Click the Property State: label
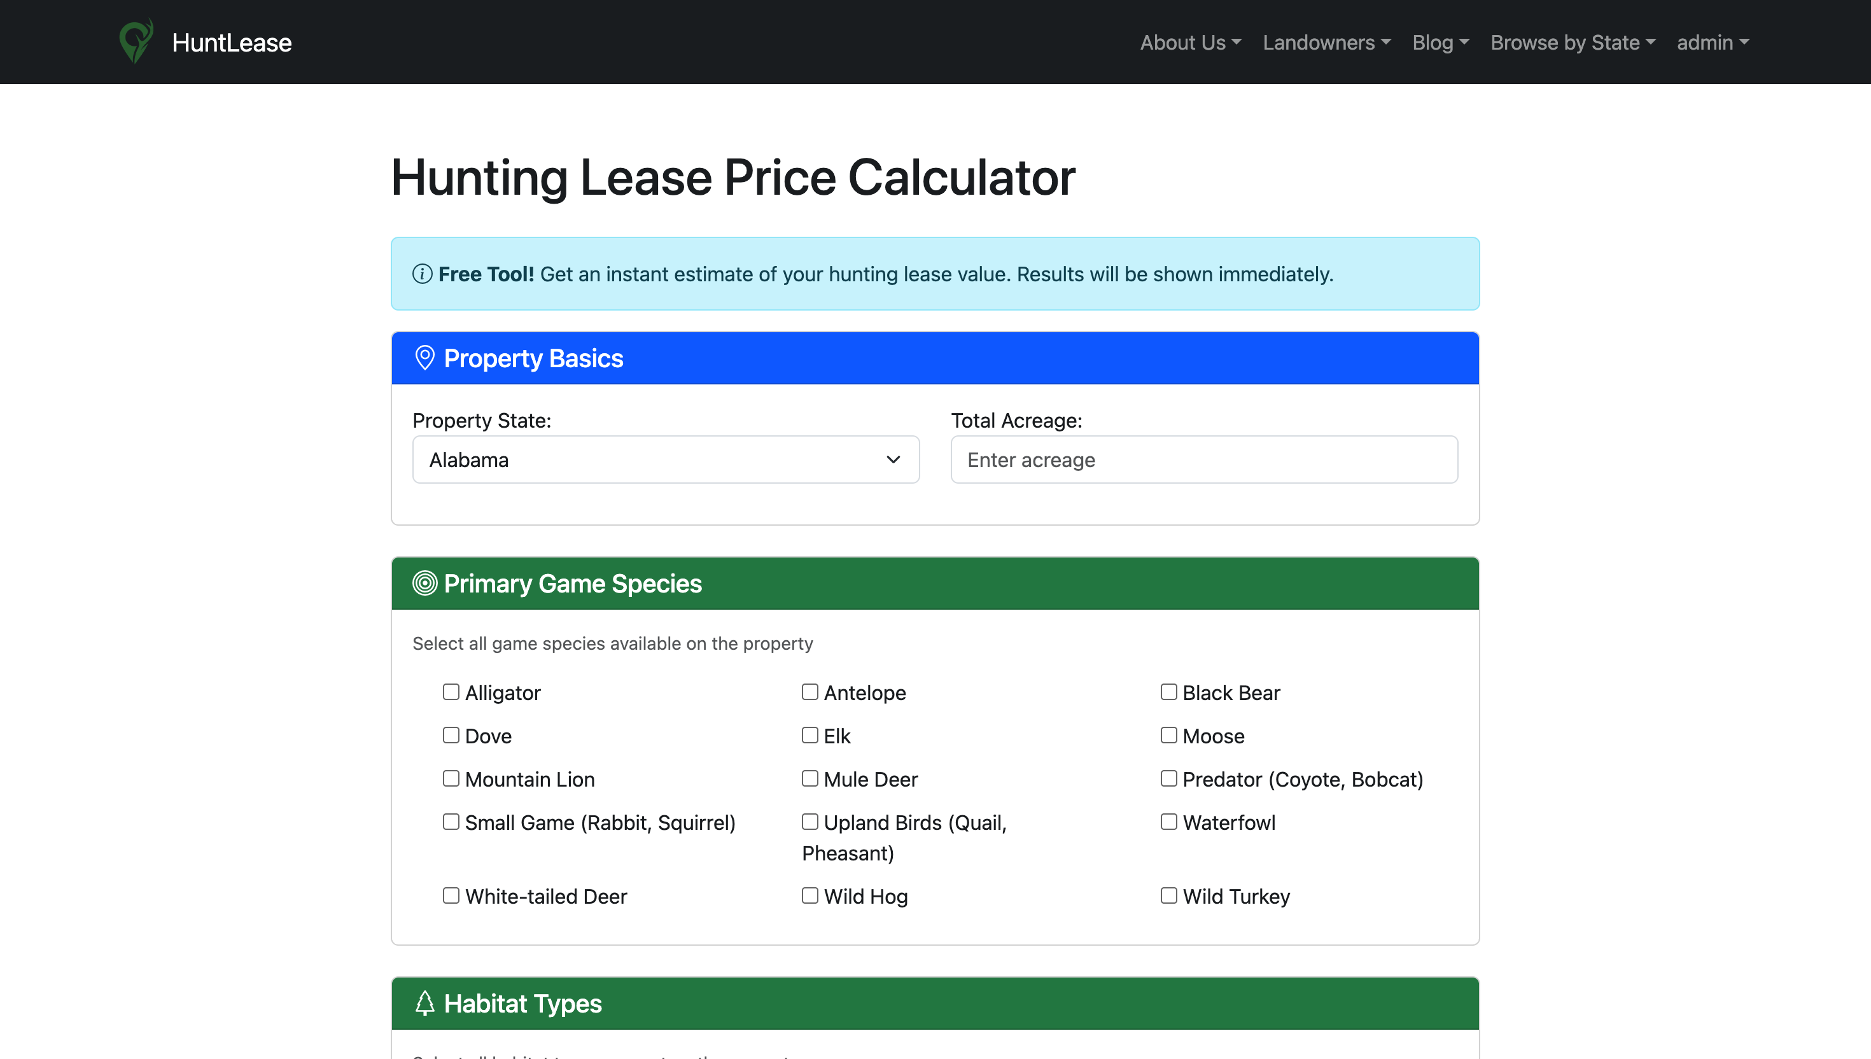 pyautogui.click(x=481, y=421)
